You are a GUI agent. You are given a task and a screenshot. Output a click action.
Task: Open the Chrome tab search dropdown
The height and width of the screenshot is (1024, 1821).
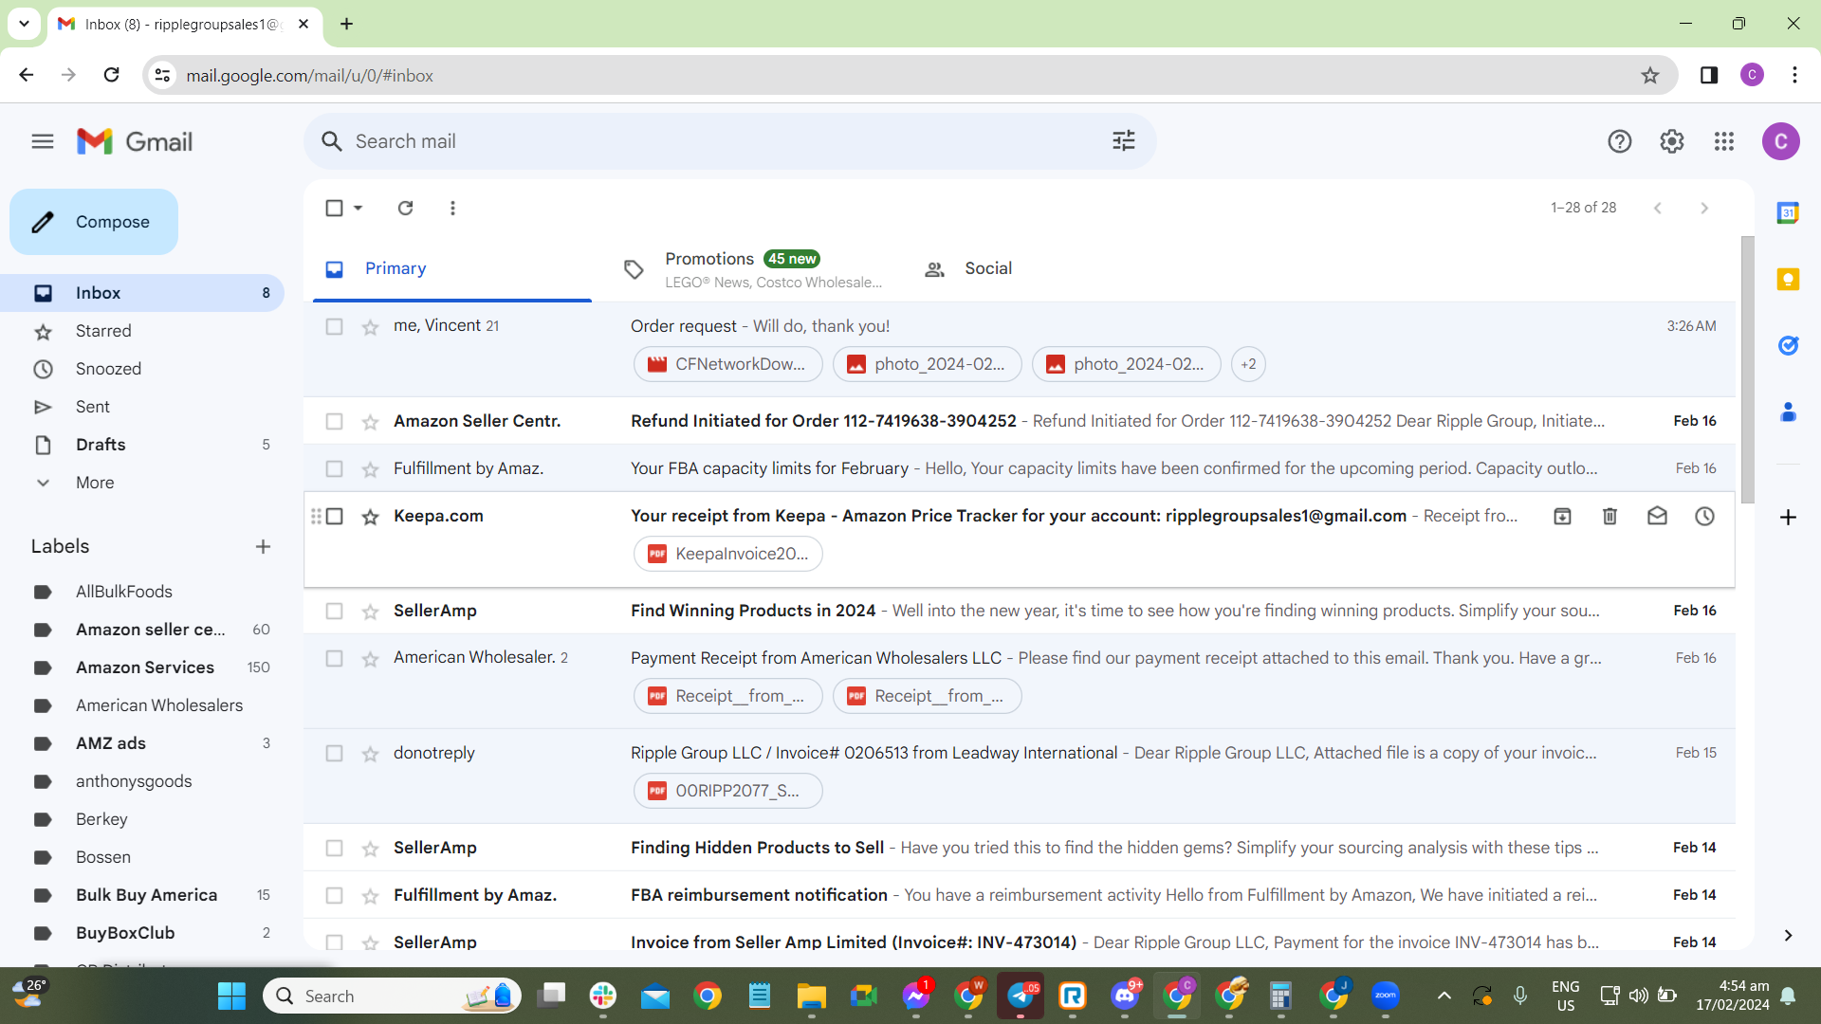tap(24, 24)
